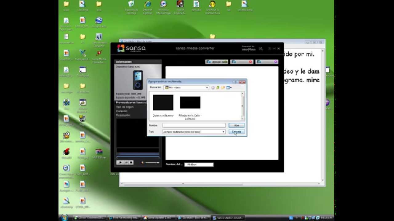Open the Windows Media Player desktop icon
Screen dimensions: 394x221
(163, 7)
